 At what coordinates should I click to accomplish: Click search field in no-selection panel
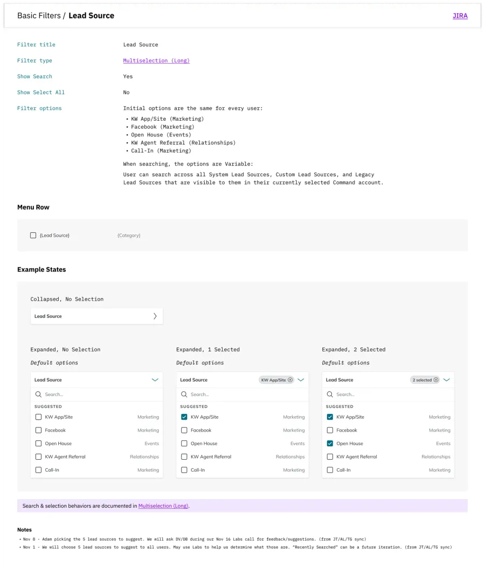click(96, 394)
